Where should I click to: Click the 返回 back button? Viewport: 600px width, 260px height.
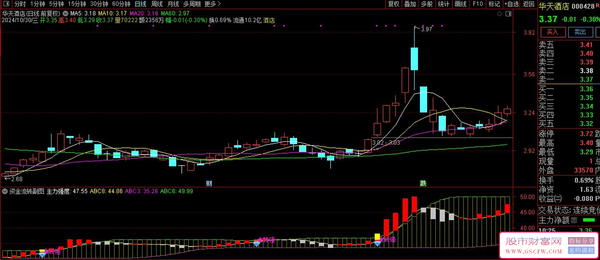click(x=529, y=3)
